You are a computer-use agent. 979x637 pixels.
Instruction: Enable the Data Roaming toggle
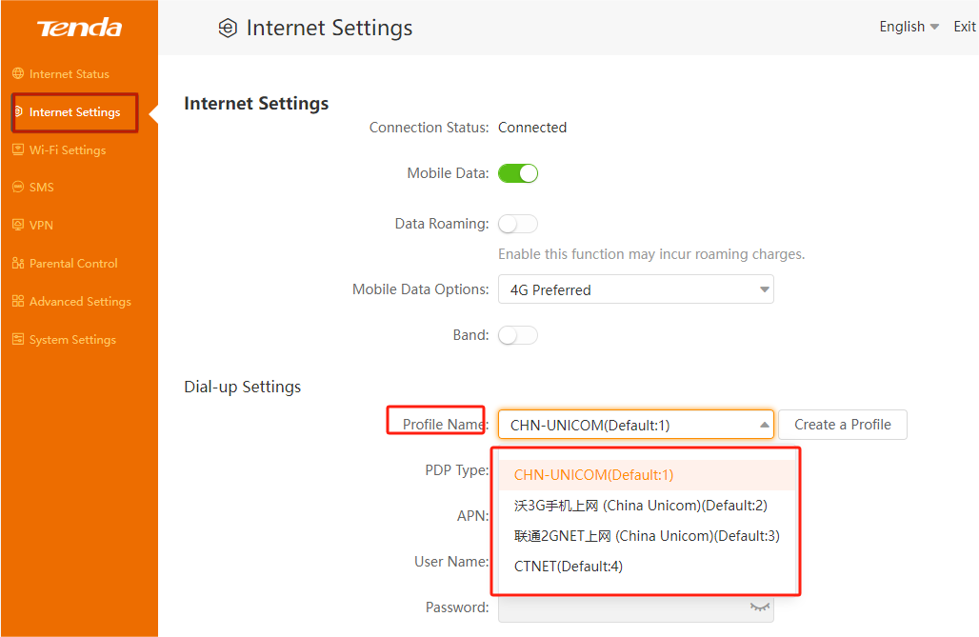coord(518,224)
